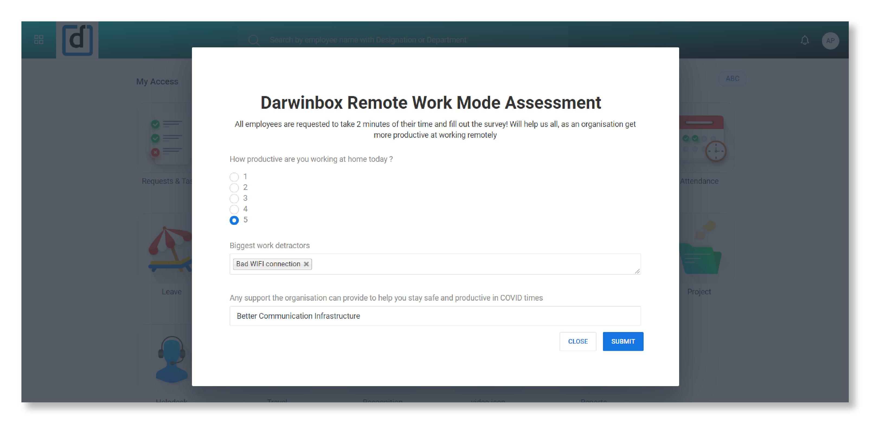Click the Darwinbox Remote Work Mode Assessment title
Image resolution: width=870 pixels, height=424 pixels.
[x=431, y=103]
